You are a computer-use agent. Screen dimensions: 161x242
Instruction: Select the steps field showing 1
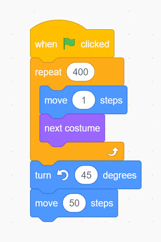point(84,100)
